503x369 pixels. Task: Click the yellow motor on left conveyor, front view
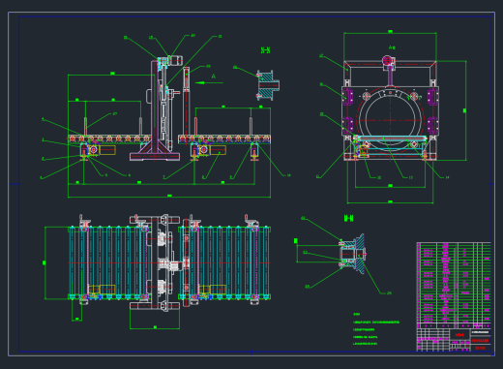[x=107, y=150]
